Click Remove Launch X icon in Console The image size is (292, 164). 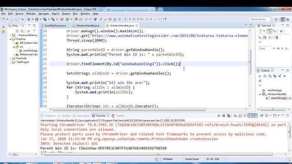224,116
